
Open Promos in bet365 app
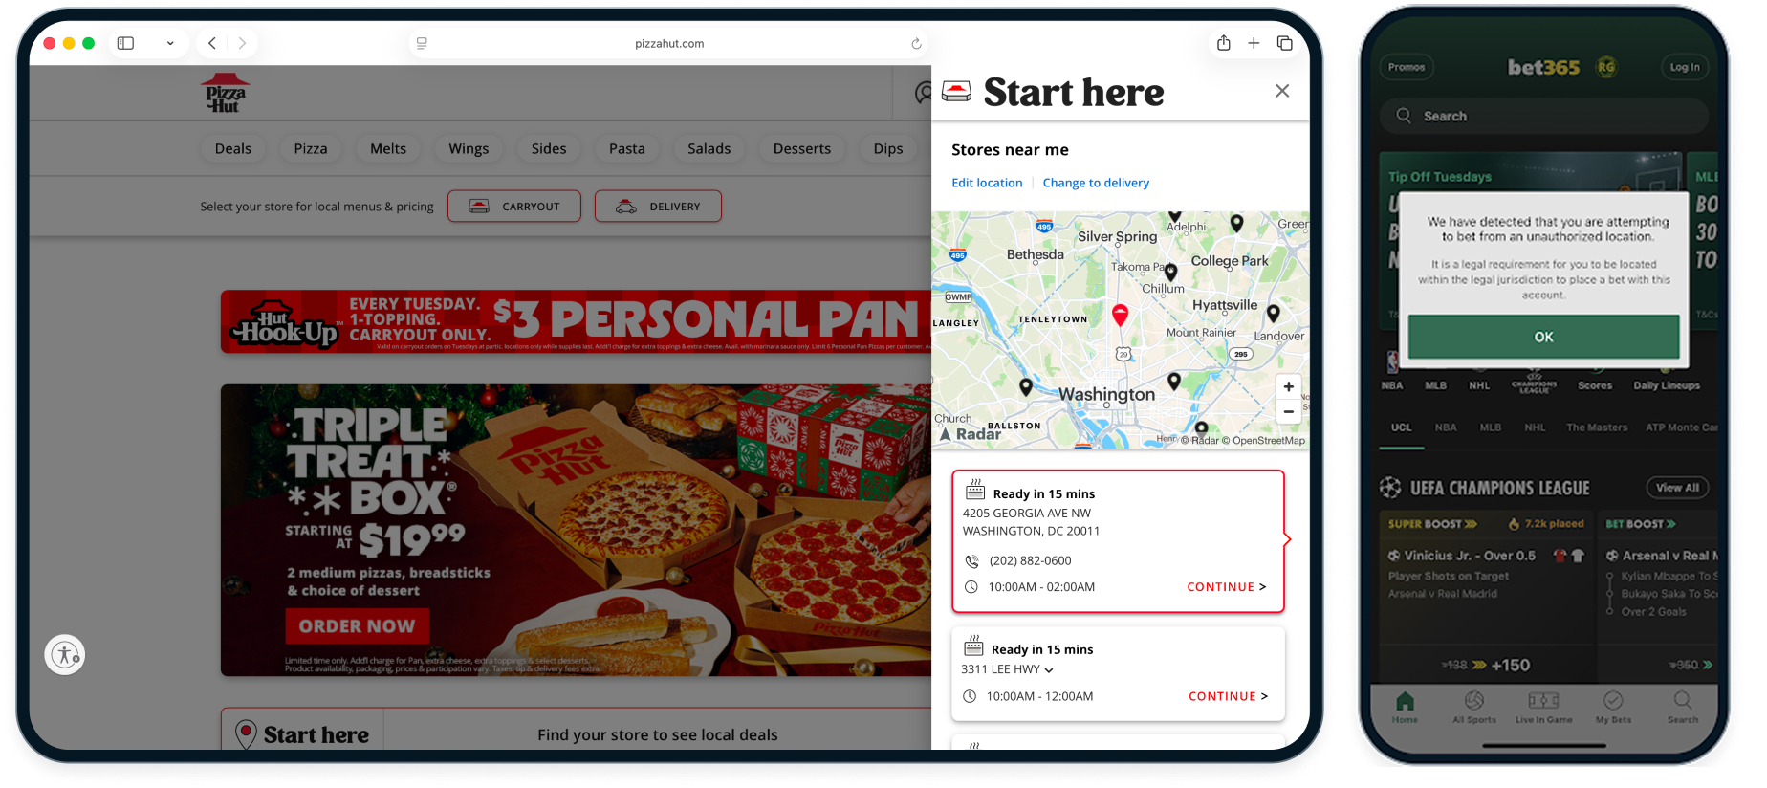pos(1407,67)
